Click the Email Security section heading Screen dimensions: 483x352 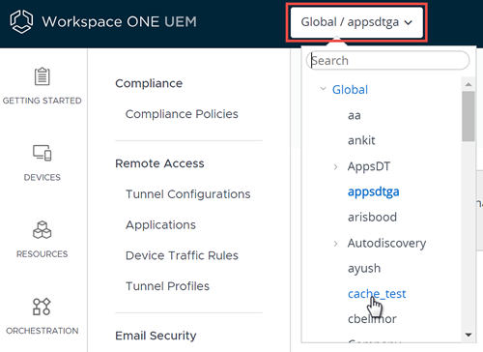pyautogui.click(x=156, y=336)
